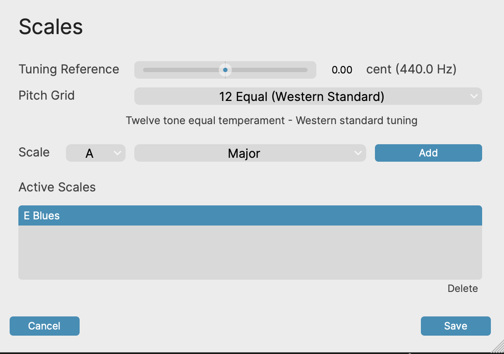The height and width of the screenshot is (354, 504).
Task: Click the chevron arrow beside root note A
Action: tap(117, 153)
